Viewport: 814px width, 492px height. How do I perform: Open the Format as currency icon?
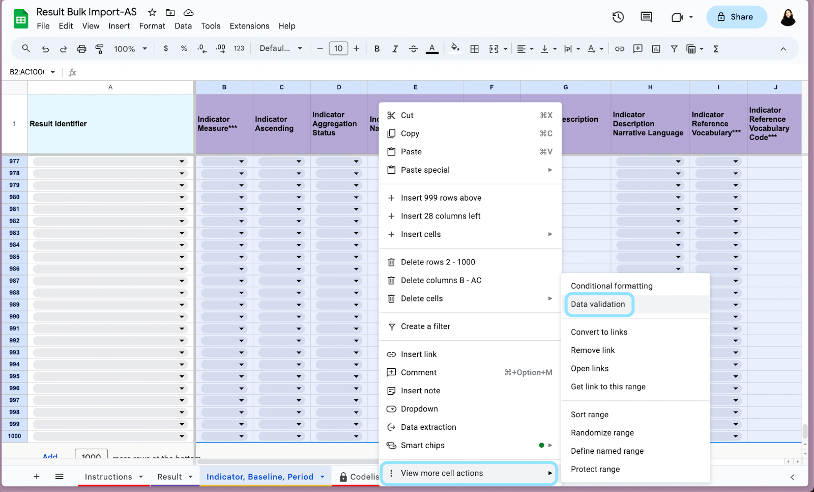[x=165, y=48]
